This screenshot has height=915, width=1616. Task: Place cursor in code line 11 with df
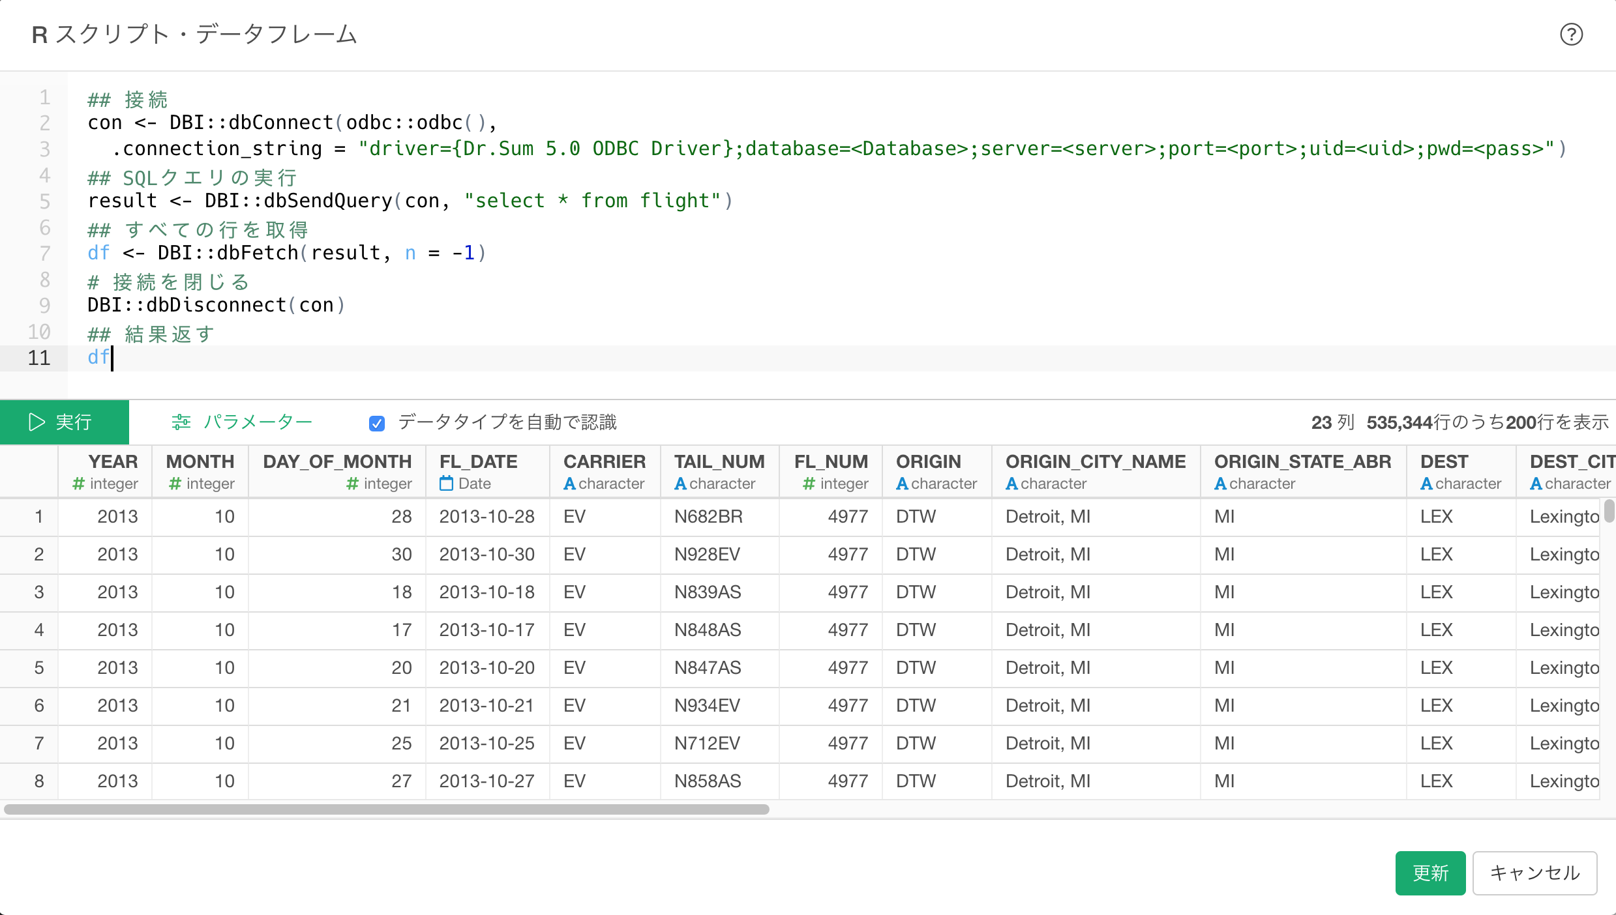[x=841, y=358]
